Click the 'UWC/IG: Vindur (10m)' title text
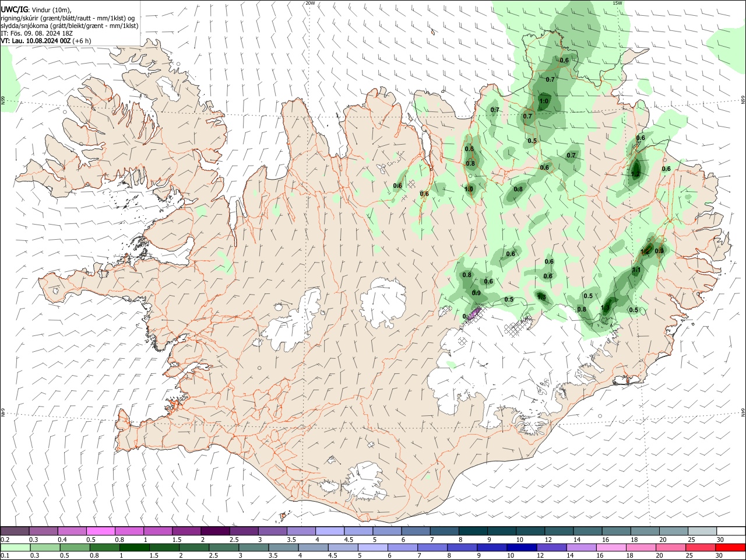This screenshot has width=746, height=560. tap(37, 9)
